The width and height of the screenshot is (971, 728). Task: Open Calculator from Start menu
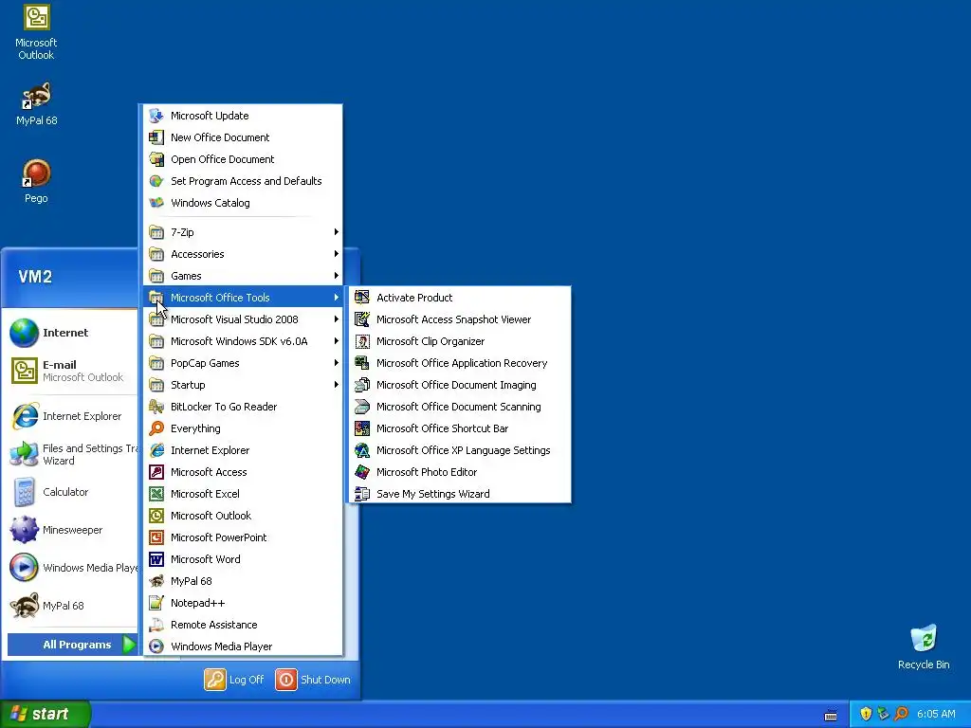coord(72,492)
